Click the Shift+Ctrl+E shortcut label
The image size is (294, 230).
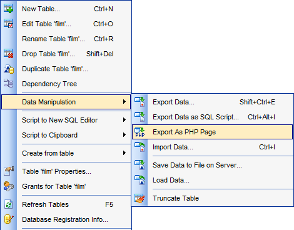click(x=257, y=102)
